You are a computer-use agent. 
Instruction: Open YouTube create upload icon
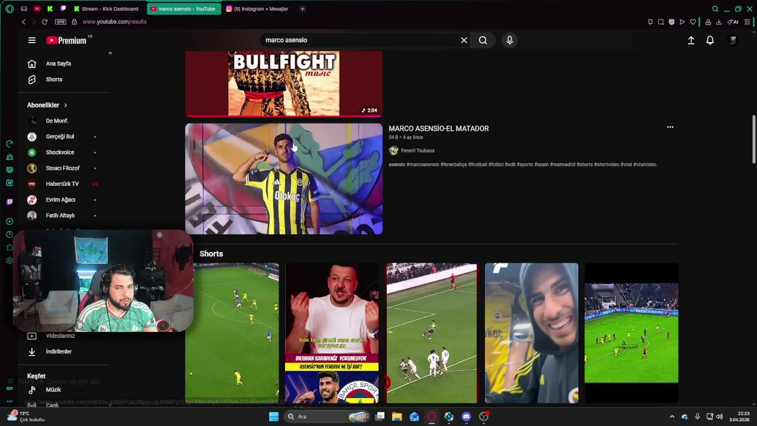[x=691, y=40]
